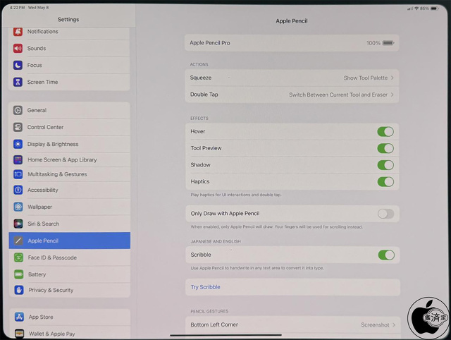Select the General gear icon
This screenshot has height=340, width=451.
[x=18, y=111]
